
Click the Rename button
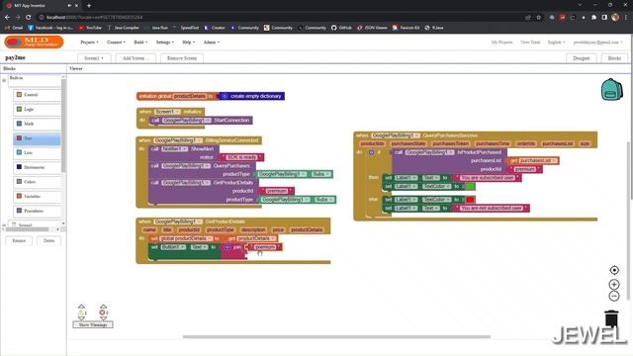[19, 240]
